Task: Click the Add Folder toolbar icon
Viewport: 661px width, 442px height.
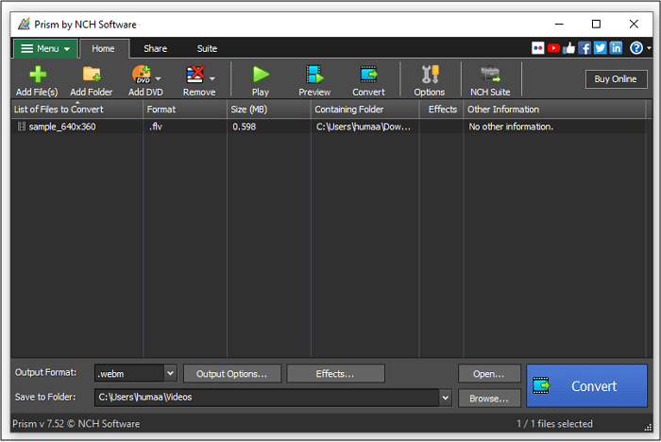Action: 92,76
